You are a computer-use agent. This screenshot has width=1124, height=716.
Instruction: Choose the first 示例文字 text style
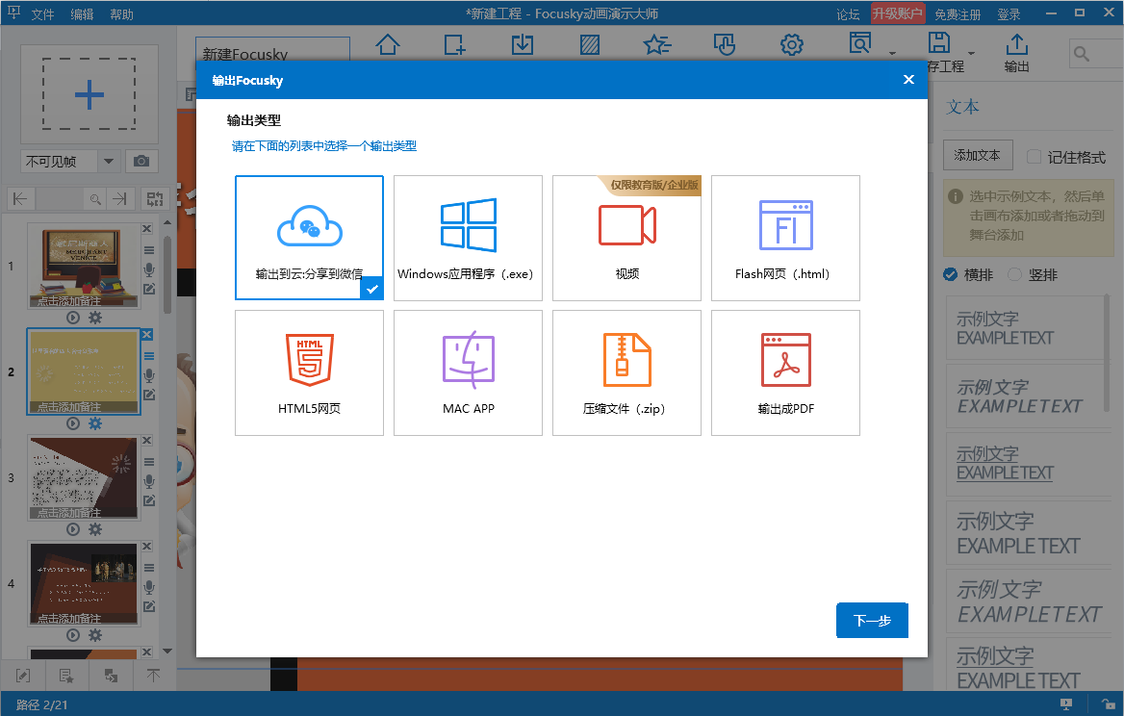[1028, 328]
